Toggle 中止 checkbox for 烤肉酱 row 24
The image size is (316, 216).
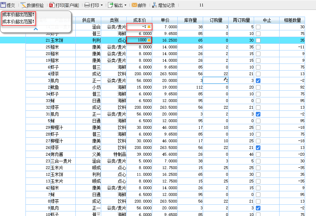[258, 154]
